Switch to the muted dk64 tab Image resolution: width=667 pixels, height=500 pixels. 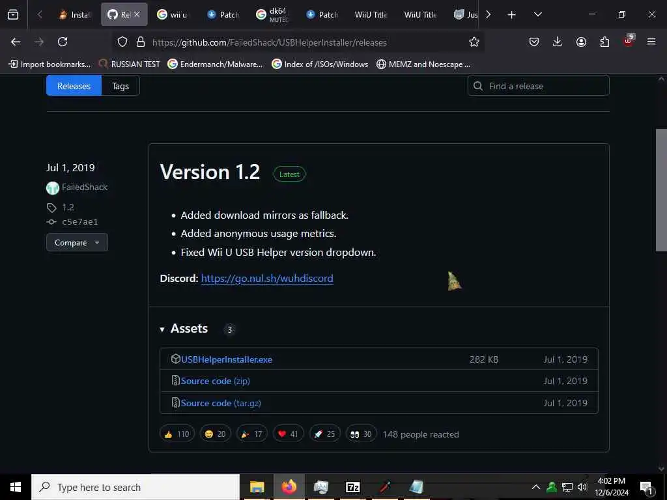click(273, 15)
